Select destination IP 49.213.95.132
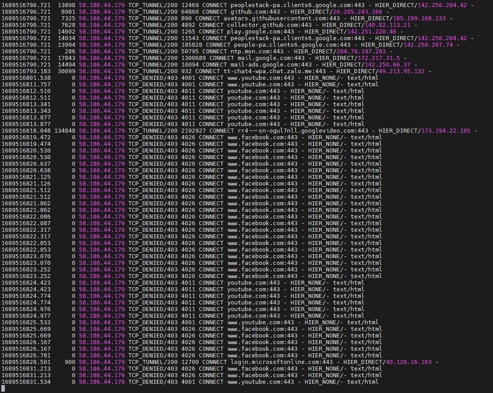 point(401,71)
